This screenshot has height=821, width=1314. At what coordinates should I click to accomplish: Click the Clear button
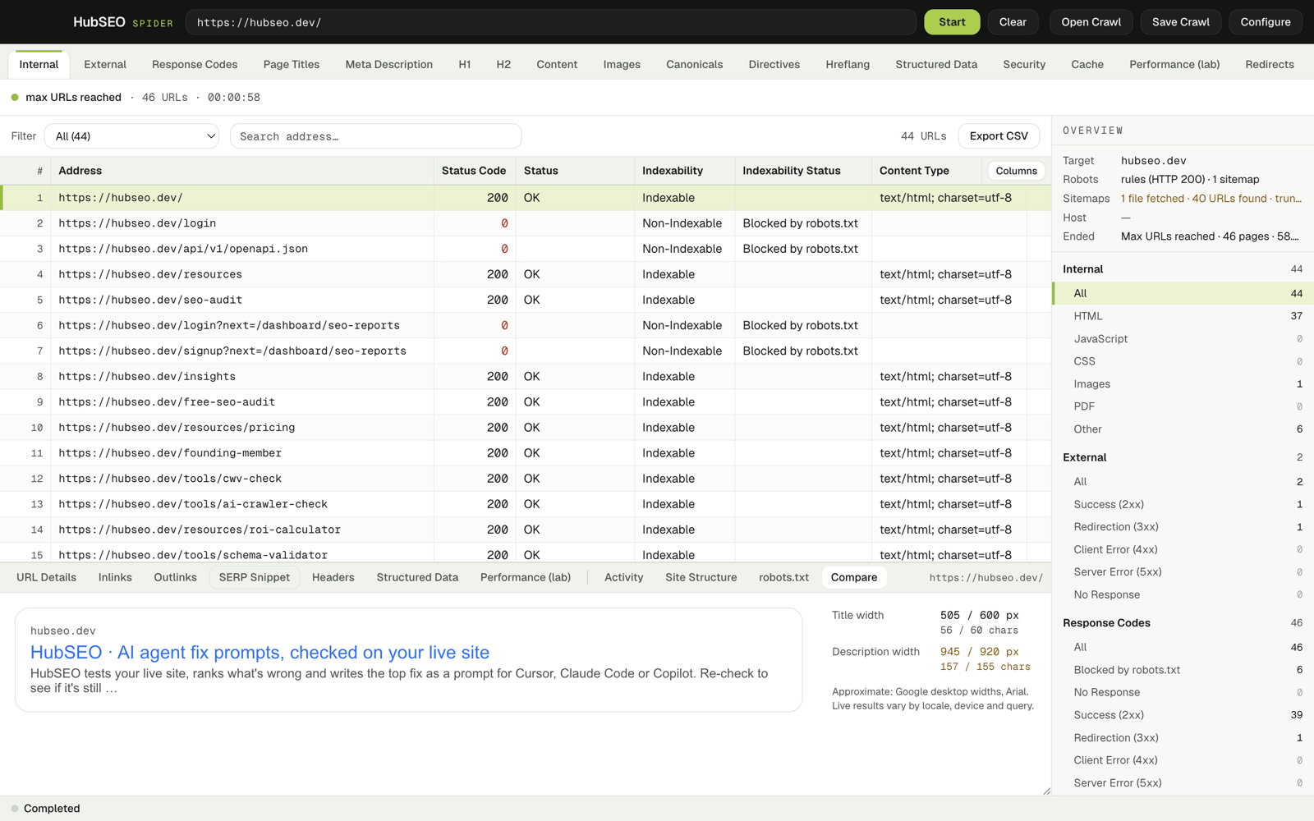point(1013,22)
